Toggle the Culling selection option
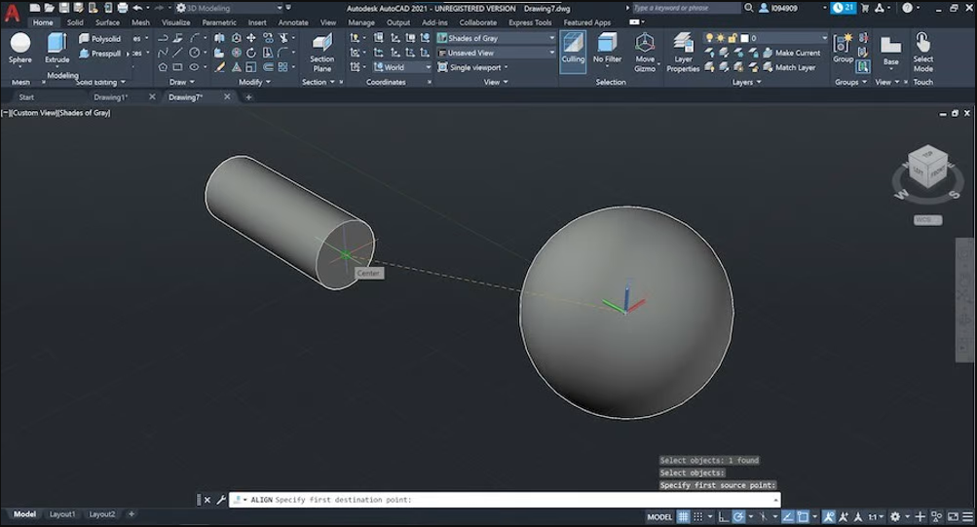 573,48
